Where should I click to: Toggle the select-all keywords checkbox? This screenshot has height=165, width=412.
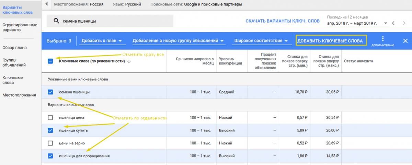[50, 61]
